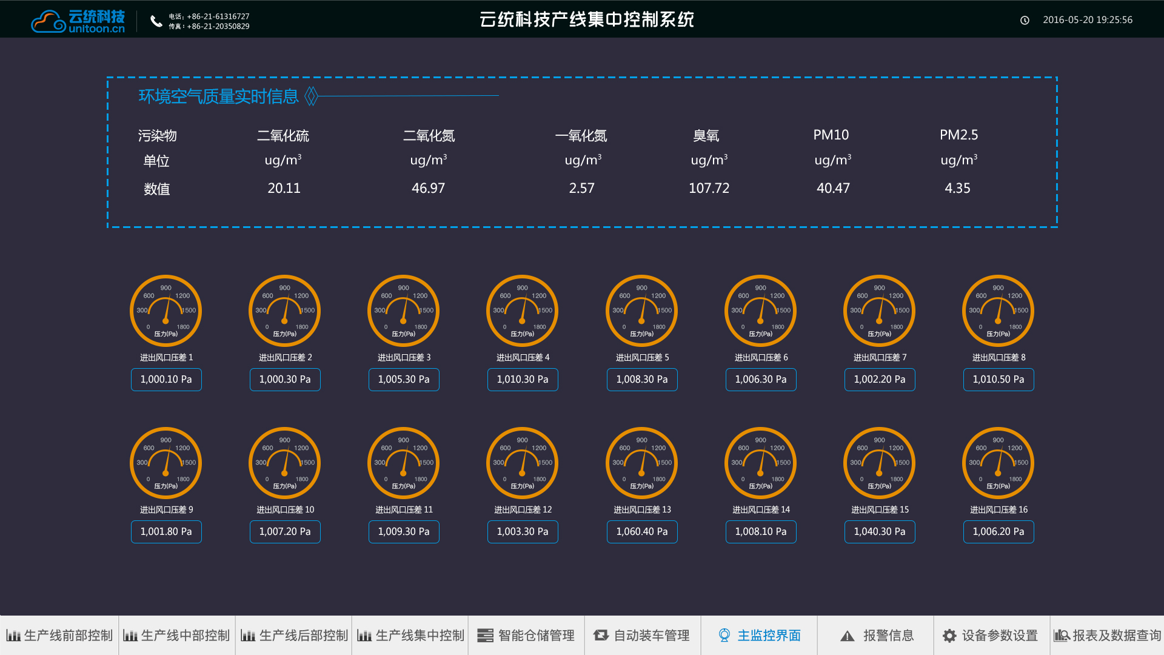The height and width of the screenshot is (655, 1164).
Task: Click the gear icon for 设备参数设置
Action: click(x=949, y=636)
